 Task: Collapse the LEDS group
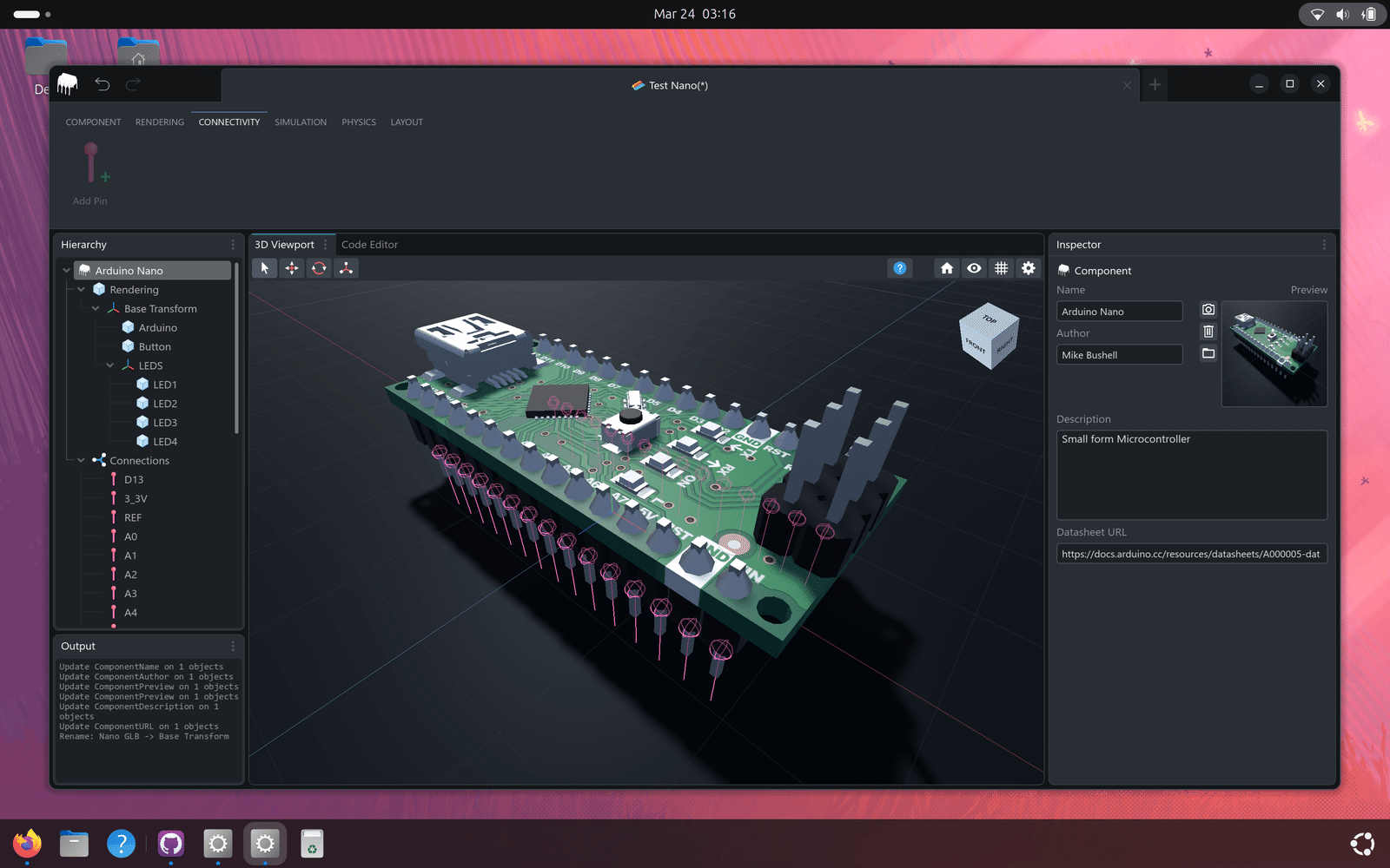coord(110,365)
